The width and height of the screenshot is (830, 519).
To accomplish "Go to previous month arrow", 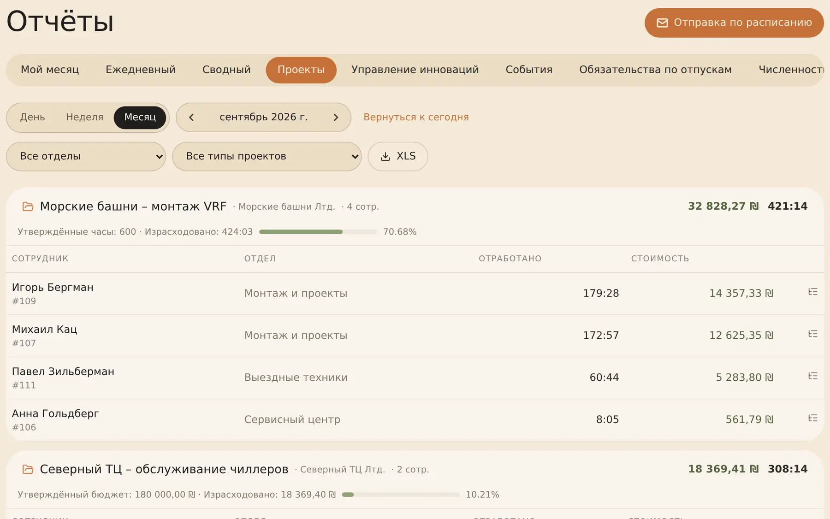I will click(x=191, y=118).
